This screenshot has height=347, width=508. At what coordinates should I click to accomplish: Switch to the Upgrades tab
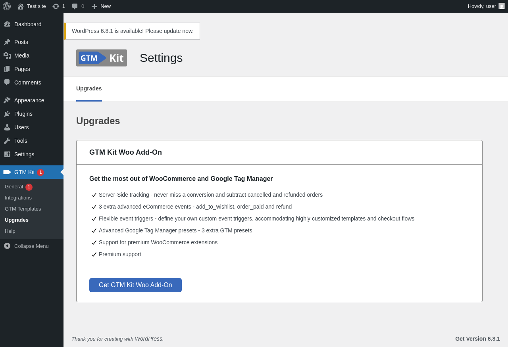pos(89,88)
